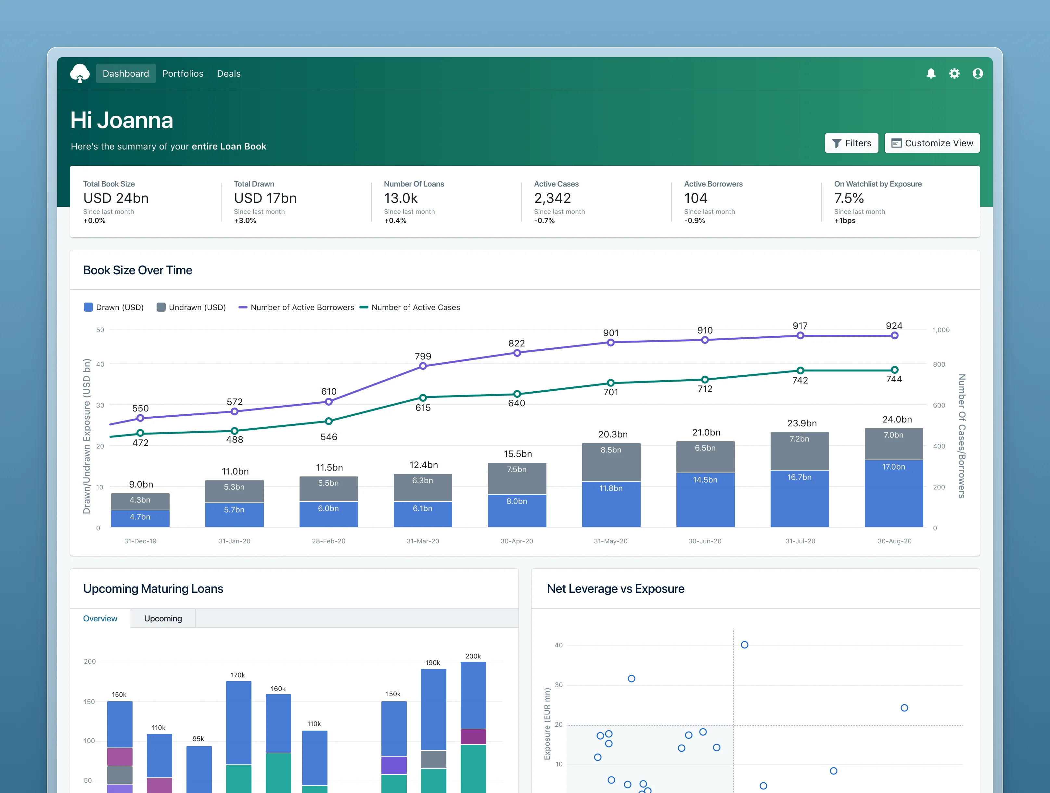Toggle the Drawn (USD) legend entry

tap(114, 307)
